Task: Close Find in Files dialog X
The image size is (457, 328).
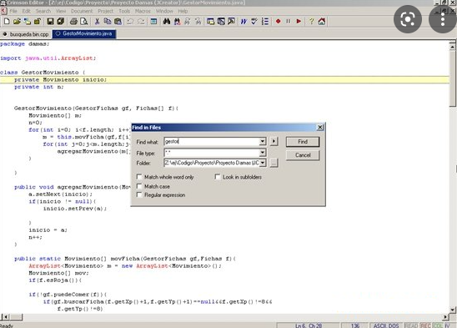Action: [x=319, y=127]
